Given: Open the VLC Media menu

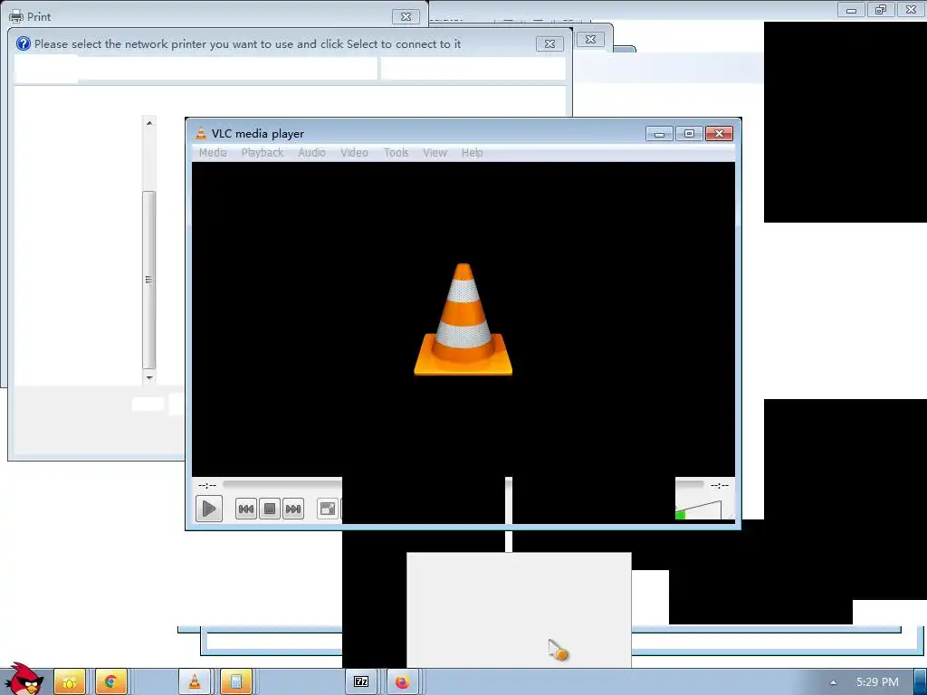Looking at the screenshot, I should (x=213, y=152).
